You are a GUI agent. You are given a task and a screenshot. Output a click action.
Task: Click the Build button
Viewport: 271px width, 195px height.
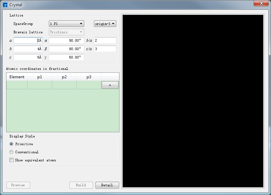pos(81,185)
